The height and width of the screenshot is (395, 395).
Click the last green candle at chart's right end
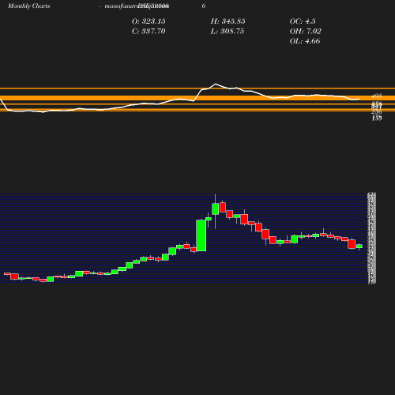click(359, 246)
